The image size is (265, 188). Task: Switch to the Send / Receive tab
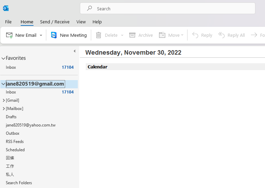[x=55, y=22]
